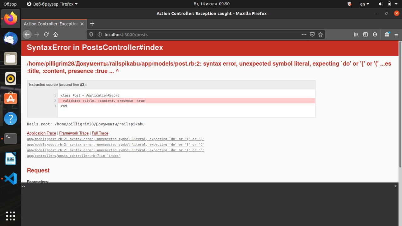Open Firefox account icon
402x226 pixels.
coord(375,35)
